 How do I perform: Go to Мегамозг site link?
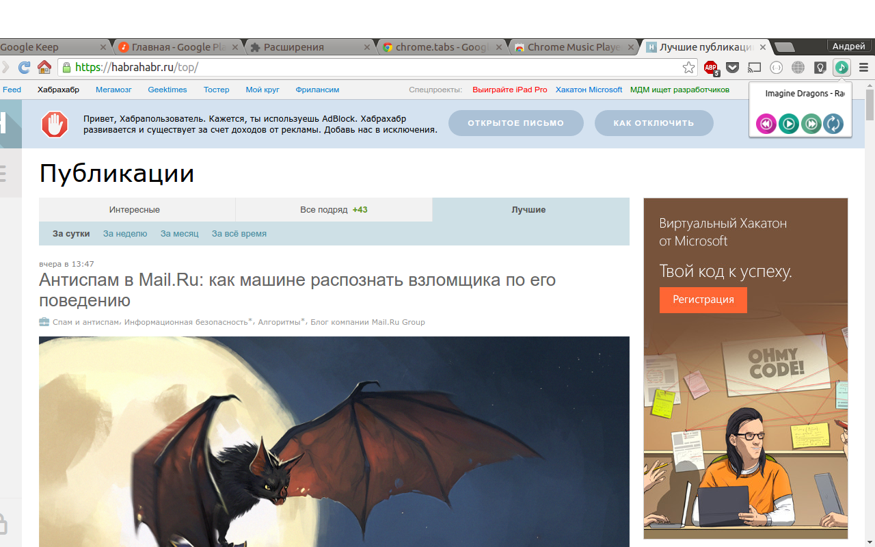click(113, 90)
